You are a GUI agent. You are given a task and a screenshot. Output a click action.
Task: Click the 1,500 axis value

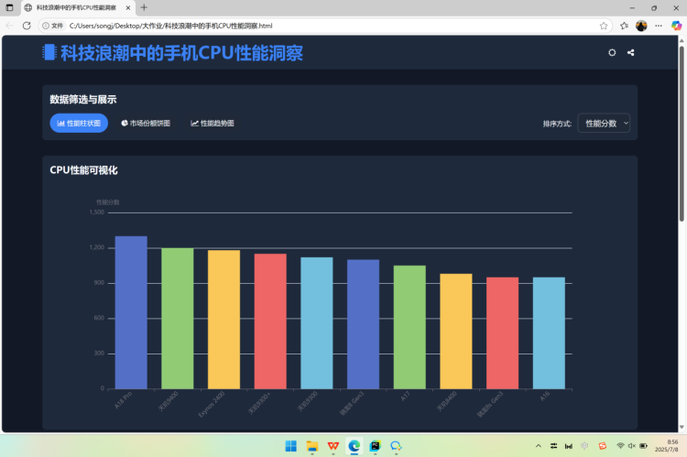click(97, 212)
